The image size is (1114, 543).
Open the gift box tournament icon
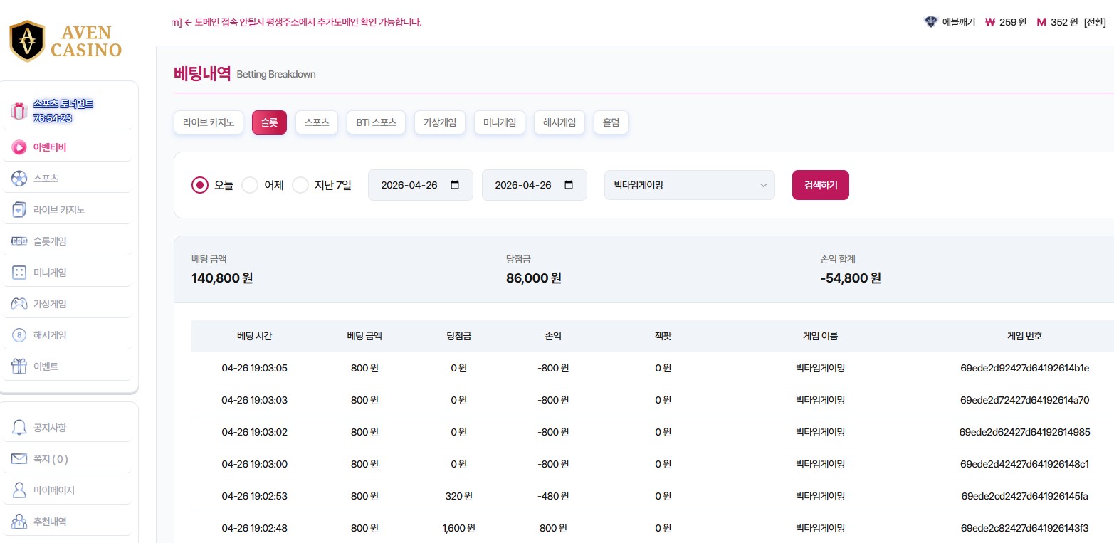19,111
